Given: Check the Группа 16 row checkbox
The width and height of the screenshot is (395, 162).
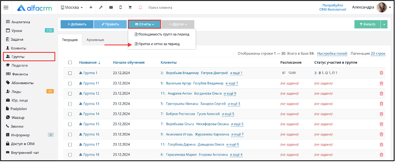Looking at the screenshot, I should pyautogui.click(x=70, y=134).
